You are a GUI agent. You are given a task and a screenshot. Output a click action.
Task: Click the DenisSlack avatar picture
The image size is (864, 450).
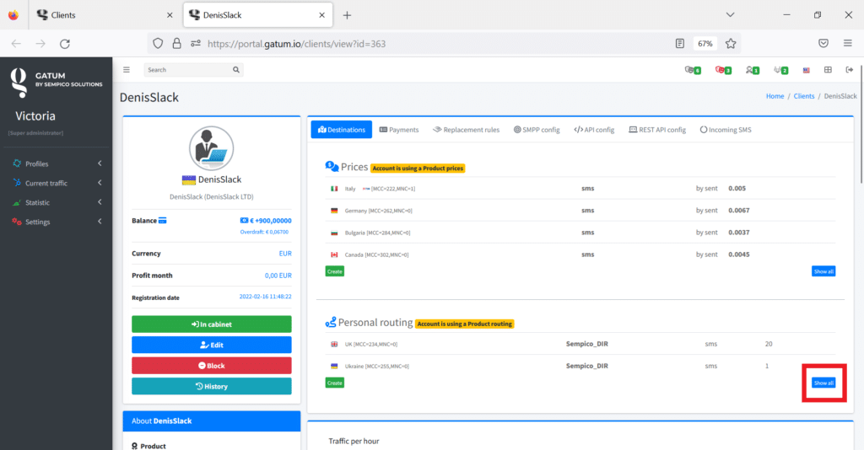pyautogui.click(x=212, y=148)
